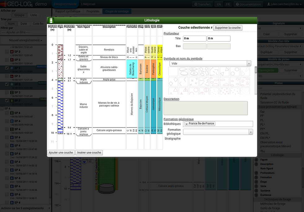The image size is (304, 212).
Task: Tick the SP 4 group checkbox
Action: point(2,109)
